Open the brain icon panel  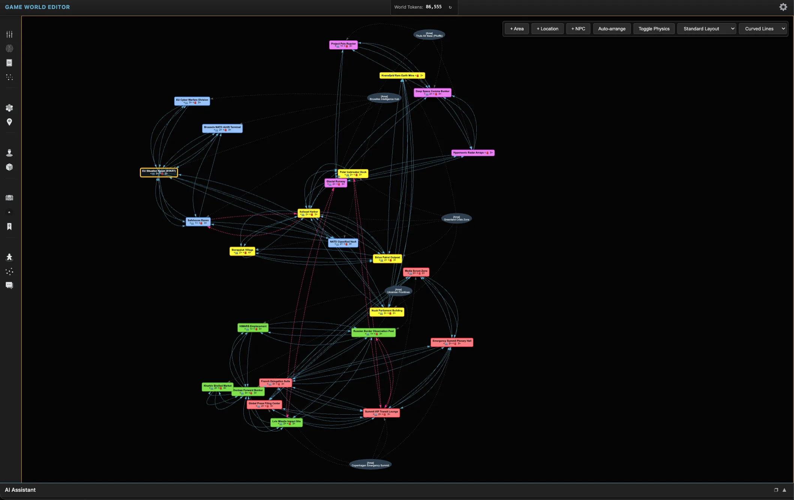click(9, 48)
